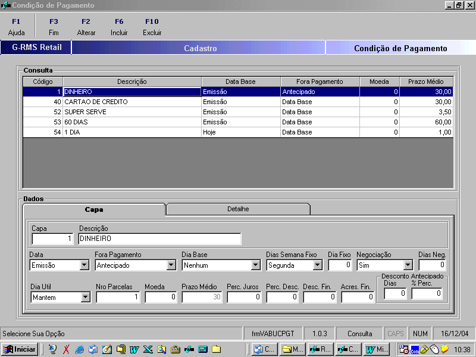Switch to the Detalhe tab
Viewport: 476px width, 357px height.
238,209
